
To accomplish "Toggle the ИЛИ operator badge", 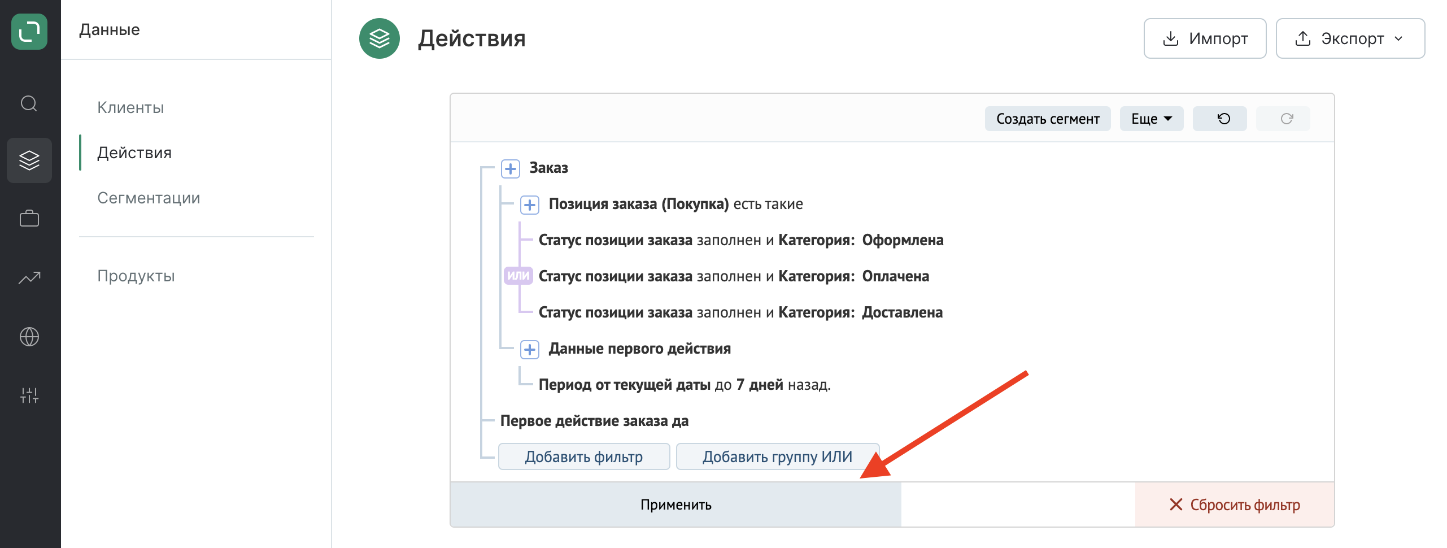I will (x=518, y=276).
